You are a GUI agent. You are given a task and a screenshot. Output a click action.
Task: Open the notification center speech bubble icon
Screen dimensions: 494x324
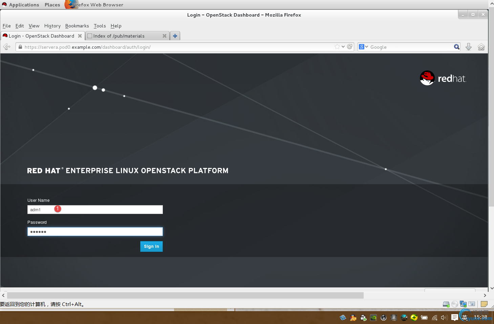(x=455, y=318)
